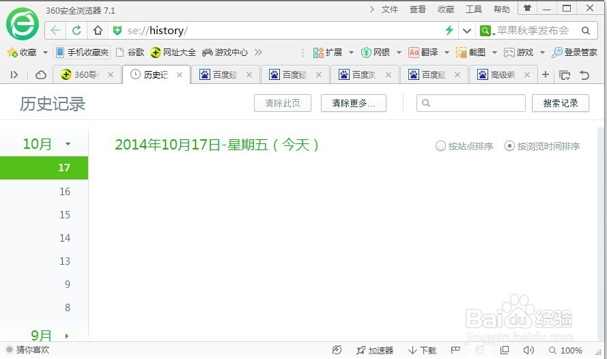Click the green security shield icon in address bar
607x359 pixels.
117,31
